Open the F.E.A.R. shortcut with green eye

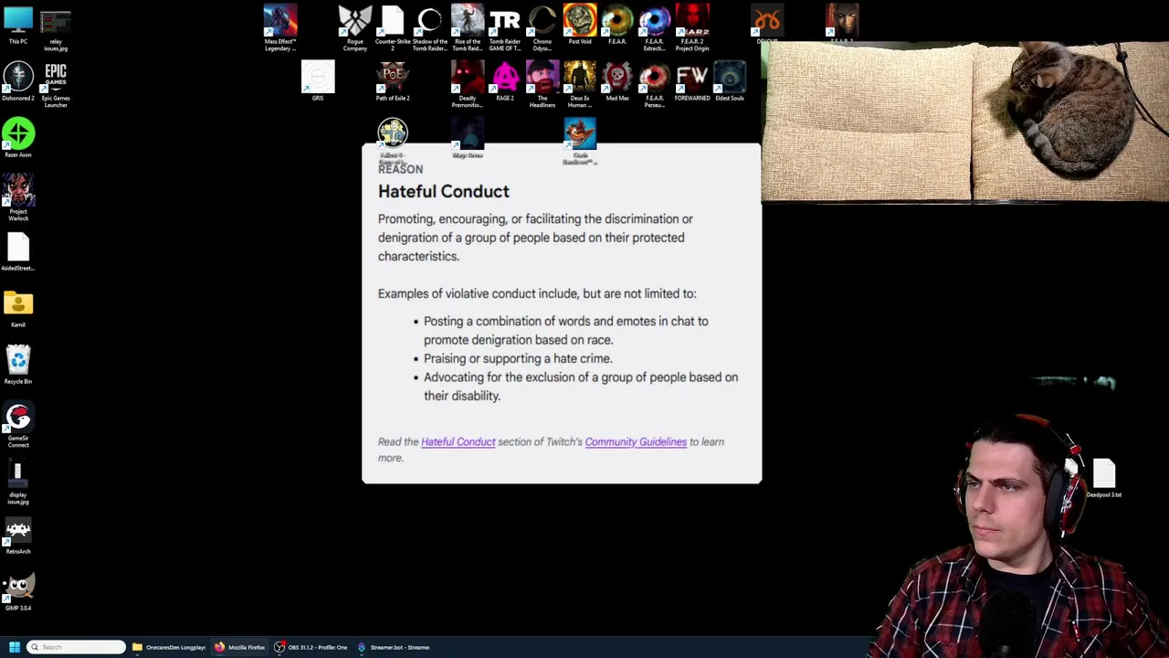[x=617, y=26]
